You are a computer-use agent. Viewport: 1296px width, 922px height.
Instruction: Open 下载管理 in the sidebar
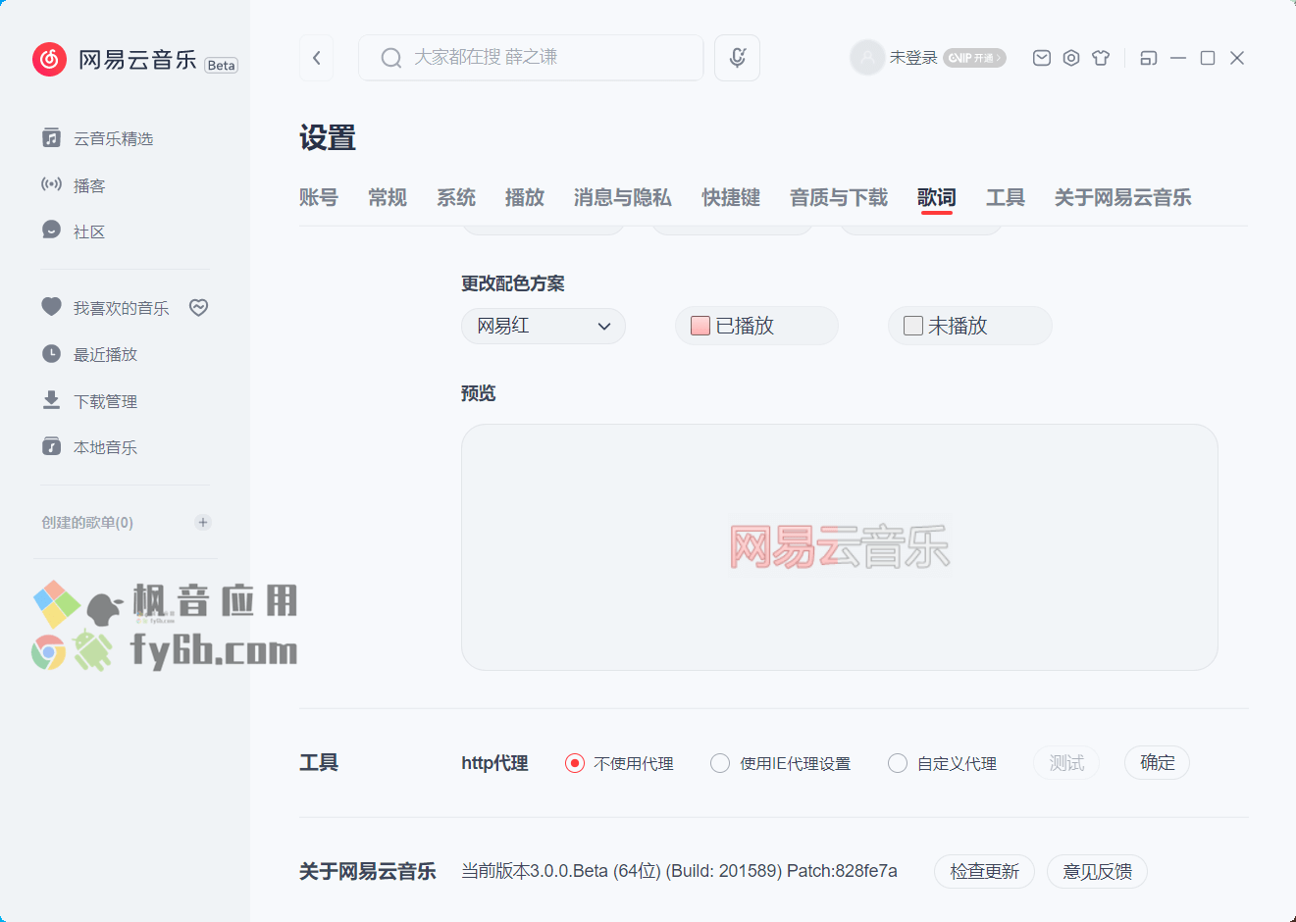[x=105, y=401]
